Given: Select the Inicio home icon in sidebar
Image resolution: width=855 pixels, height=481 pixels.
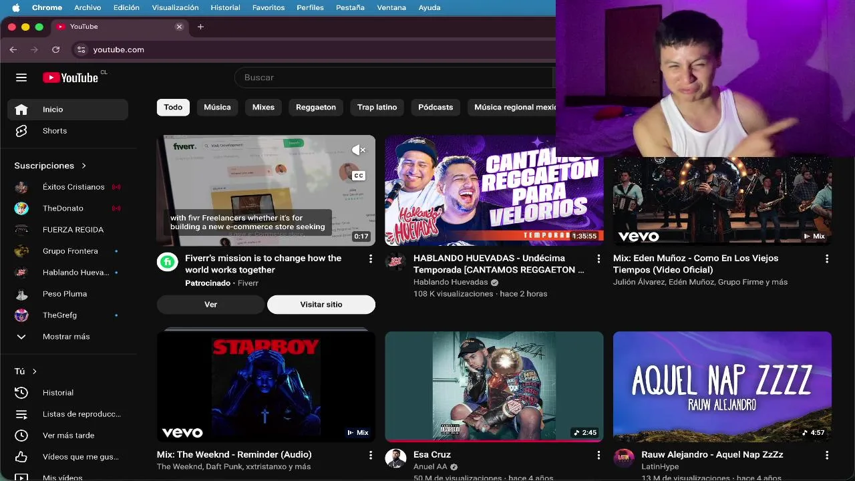Looking at the screenshot, I should (21, 110).
